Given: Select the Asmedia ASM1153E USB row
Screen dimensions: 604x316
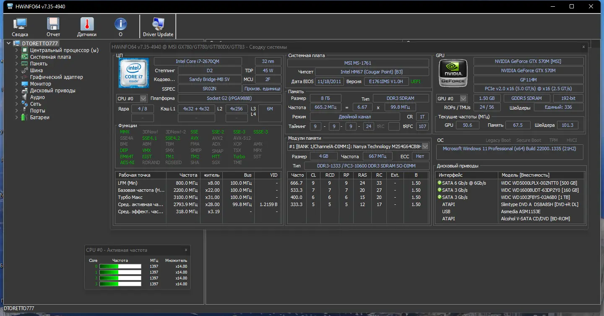Looking at the screenshot, I should 510,212.
